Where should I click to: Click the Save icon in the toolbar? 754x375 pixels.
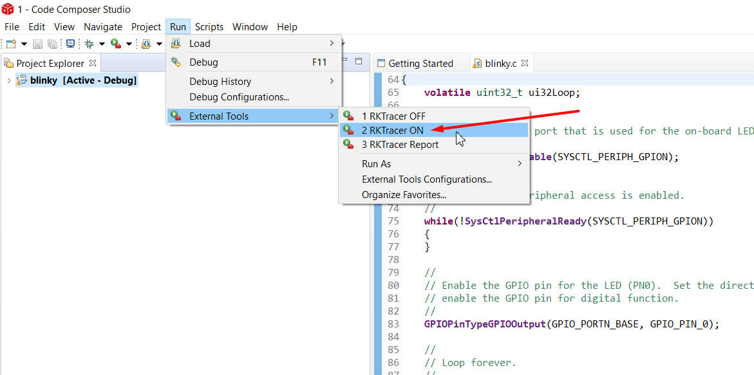click(x=37, y=43)
